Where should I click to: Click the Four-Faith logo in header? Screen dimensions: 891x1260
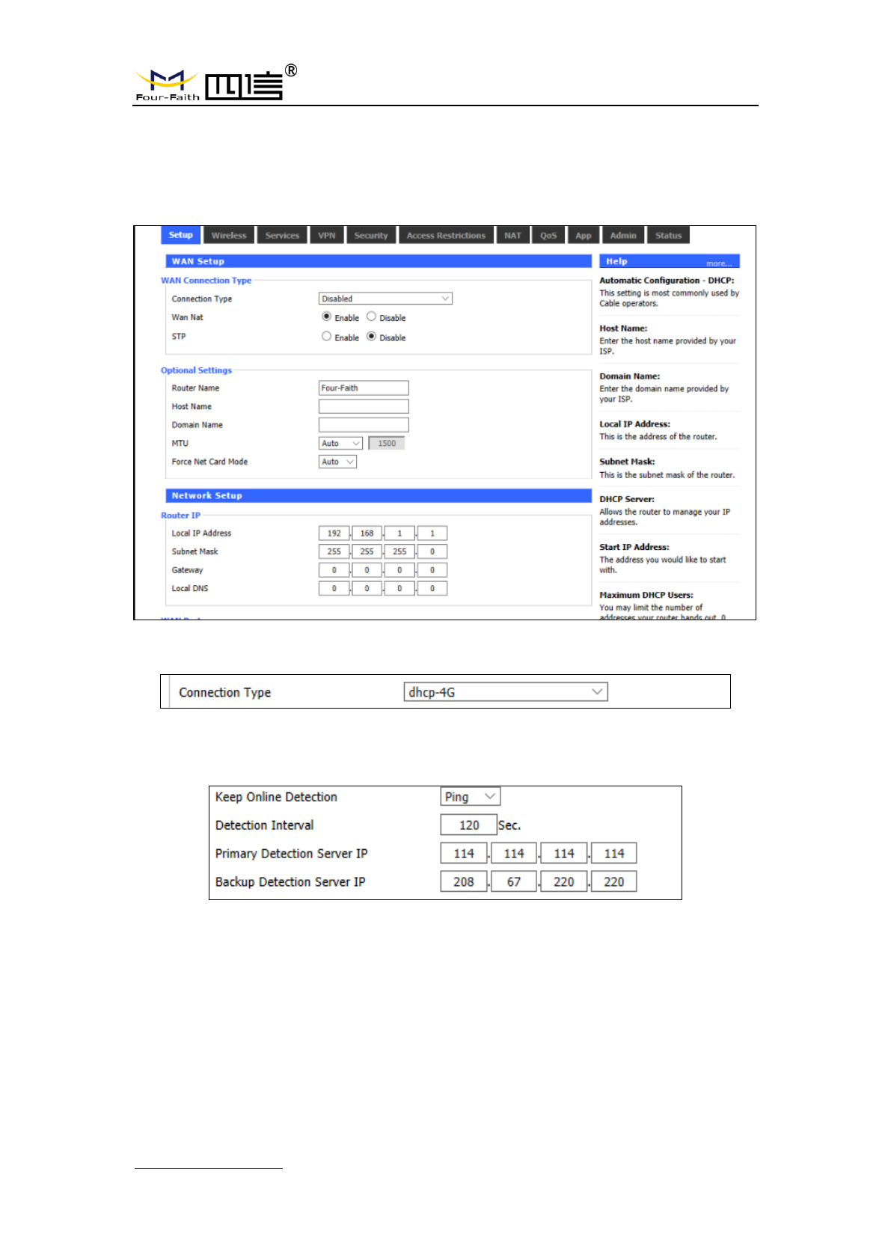(x=215, y=83)
